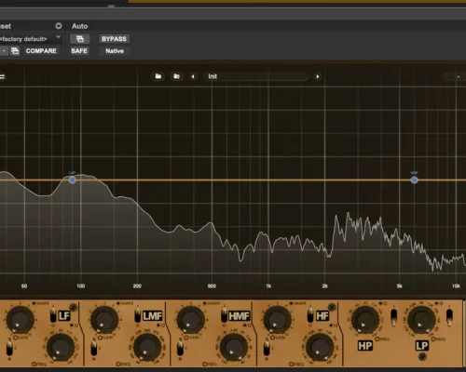Toggle the LMF C/N mode switch
This screenshot has width=466, height=372.
[x=94, y=348]
